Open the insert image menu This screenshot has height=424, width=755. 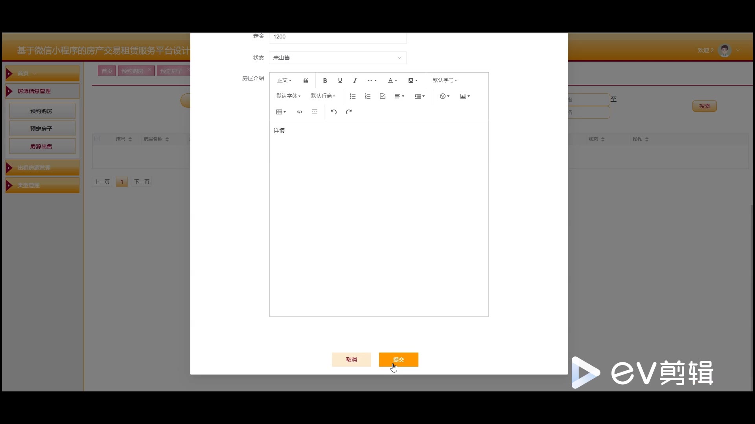coord(465,96)
